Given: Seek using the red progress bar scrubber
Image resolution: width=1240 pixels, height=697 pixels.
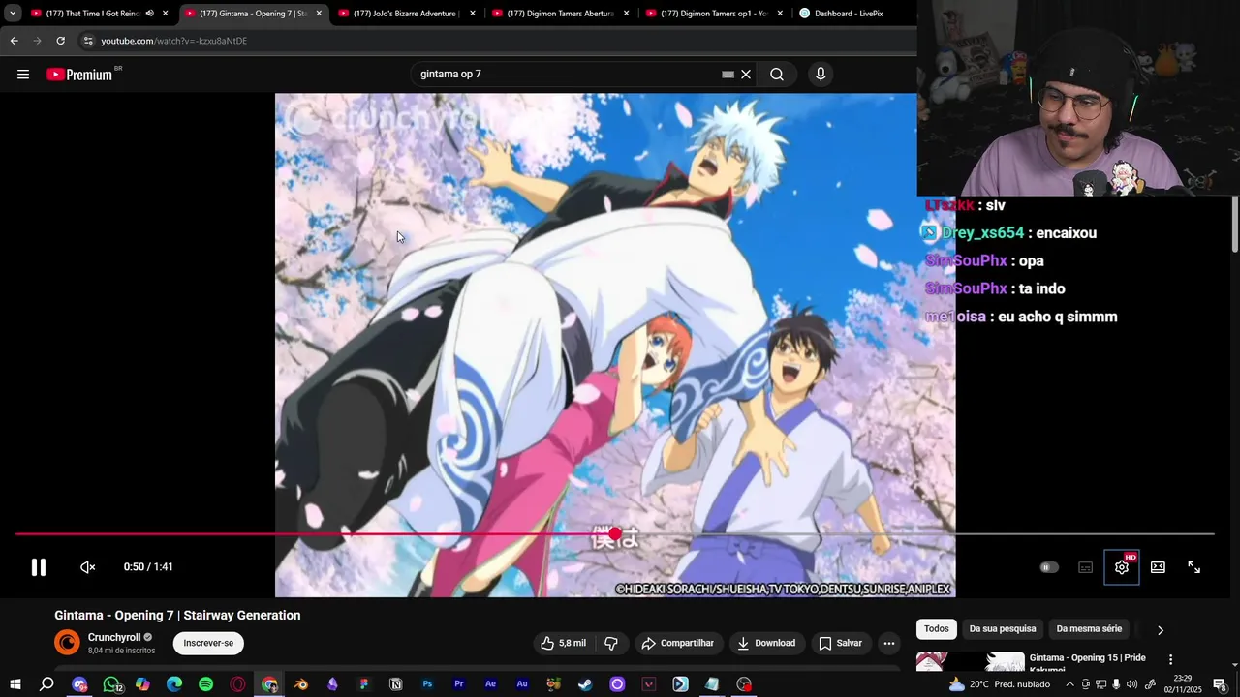Looking at the screenshot, I should [x=615, y=533].
